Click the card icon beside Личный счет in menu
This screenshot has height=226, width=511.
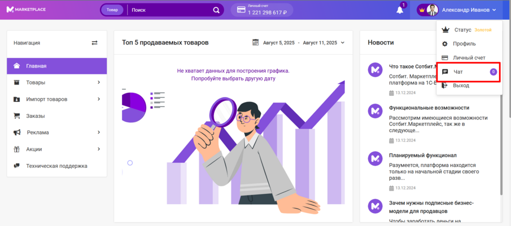(x=444, y=57)
